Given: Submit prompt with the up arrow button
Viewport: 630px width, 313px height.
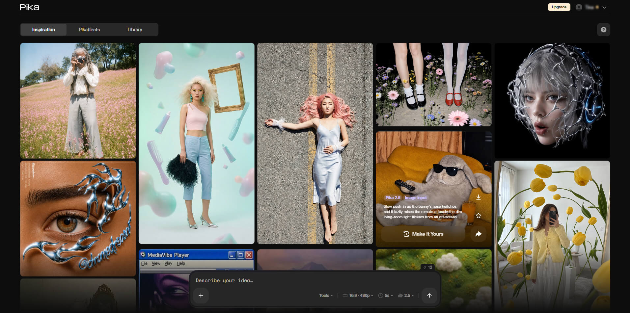Looking at the screenshot, I should point(429,296).
